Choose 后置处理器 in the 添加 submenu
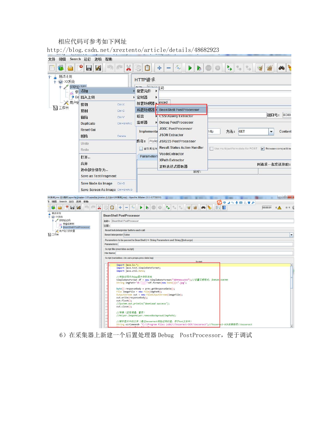The image size is (311, 440). 147,110
